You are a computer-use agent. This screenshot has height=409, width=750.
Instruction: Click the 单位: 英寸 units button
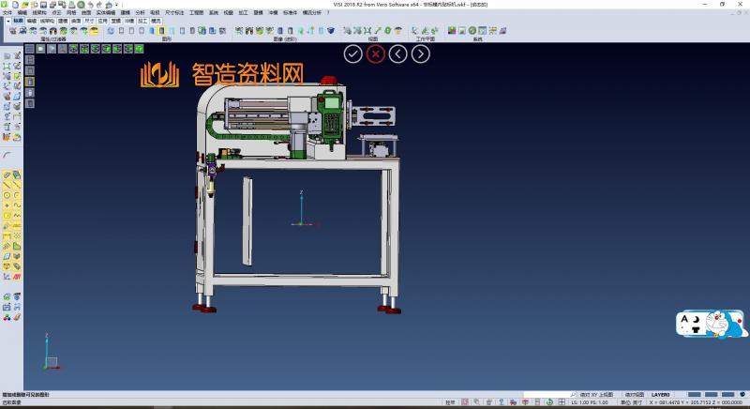[631, 402]
